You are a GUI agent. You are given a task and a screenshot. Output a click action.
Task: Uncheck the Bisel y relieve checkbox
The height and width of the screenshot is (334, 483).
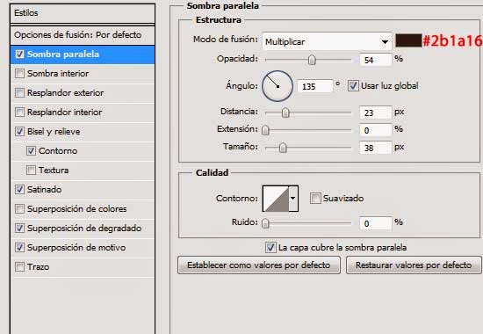click(19, 131)
